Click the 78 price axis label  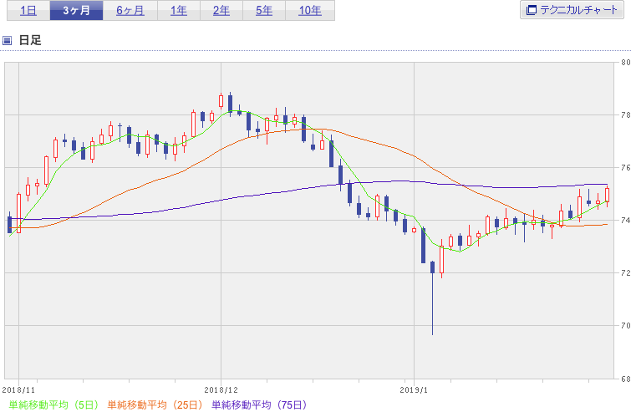625,115
